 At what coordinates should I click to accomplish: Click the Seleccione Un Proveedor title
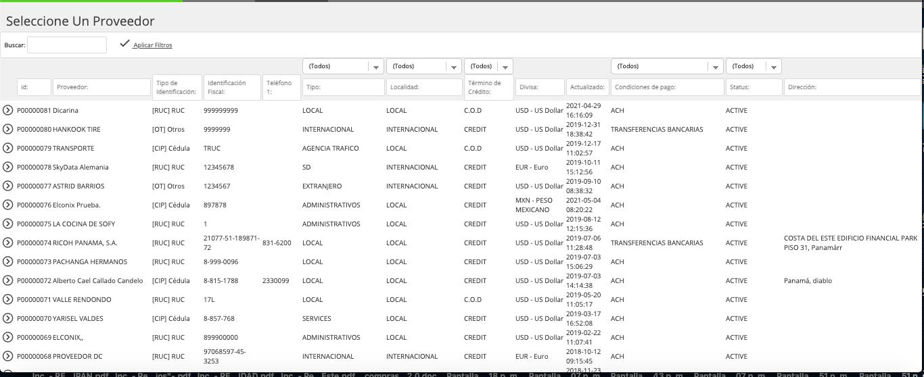pos(80,22)
